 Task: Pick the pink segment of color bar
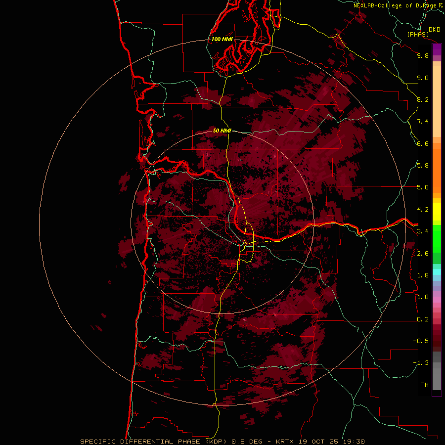pos(437,300)
